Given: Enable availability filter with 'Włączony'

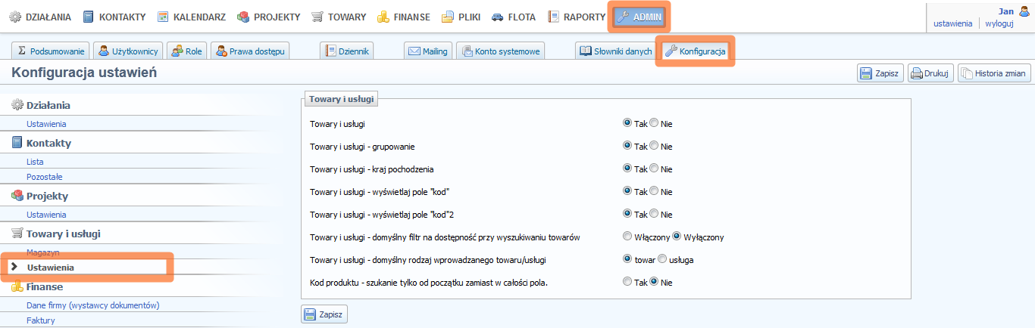Looking at the screenshot, I should coord(627,237).
